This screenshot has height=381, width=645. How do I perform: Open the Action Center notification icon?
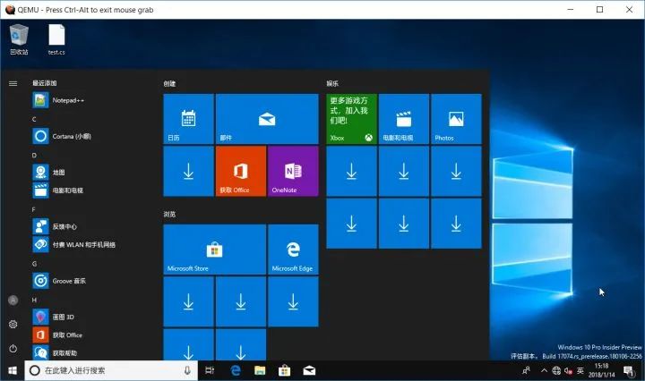point(629,371)
